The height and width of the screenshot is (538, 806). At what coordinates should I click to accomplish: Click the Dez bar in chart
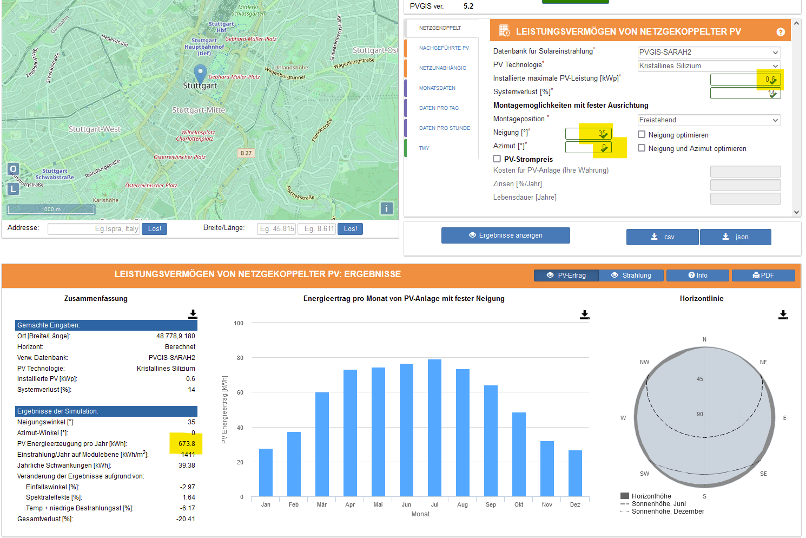tap(575, 473)
